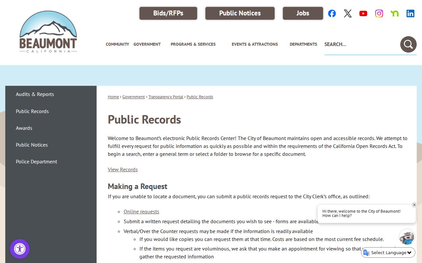Follow the Transparency Portal breadcrumb link

[x=166, y=97]
